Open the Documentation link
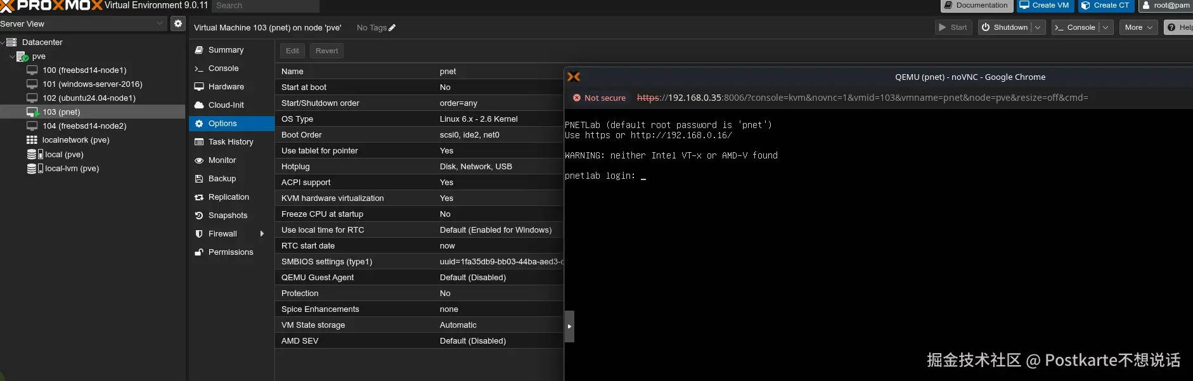 click(x=976, y=6)
